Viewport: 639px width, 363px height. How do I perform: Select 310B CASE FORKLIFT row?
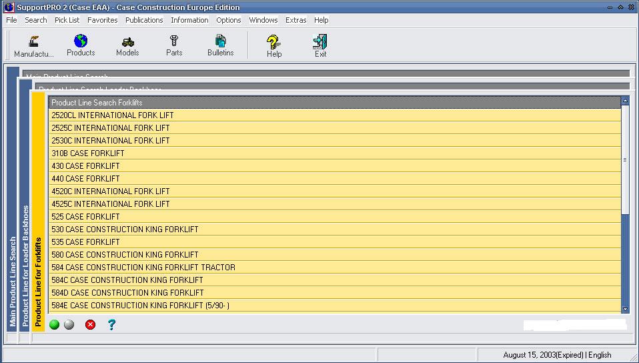click(335, 153)
